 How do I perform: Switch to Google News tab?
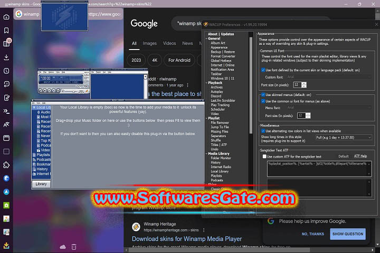[x=187, y=43]
